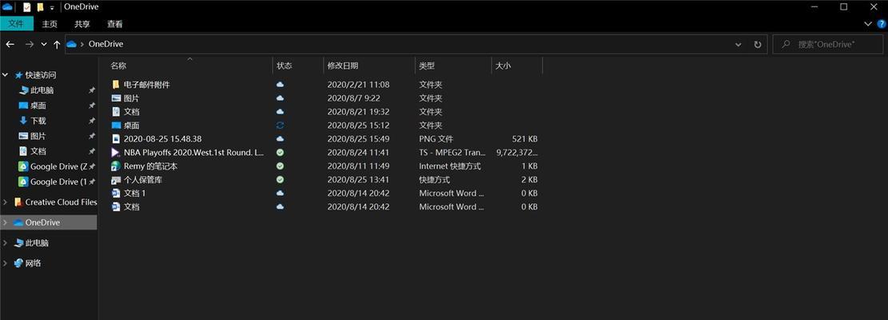Open 文档 under quick access
Viewport: 888px width, 320px height.
click(38, 151)
